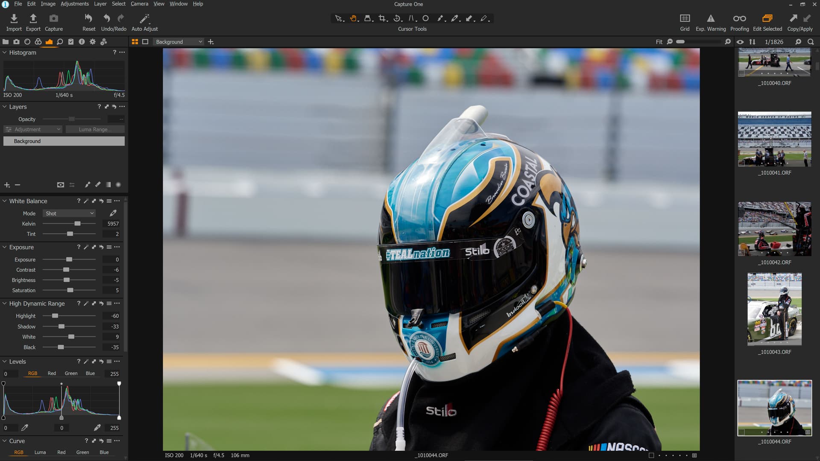Toggle the Grid overlay
The image size is (820, 461).
point(685,18)
